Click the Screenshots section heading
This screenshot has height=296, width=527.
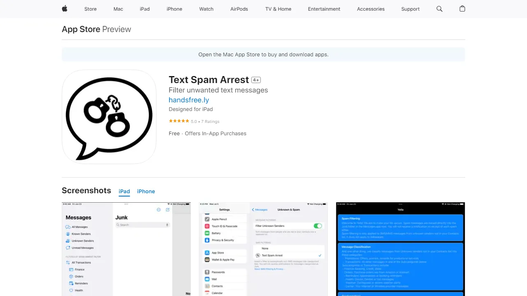point(86,190)
